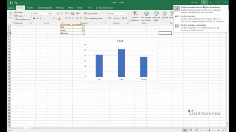Apply cell borders button
The width and height of the screenshot is (236, 132).
click(47, 18)
